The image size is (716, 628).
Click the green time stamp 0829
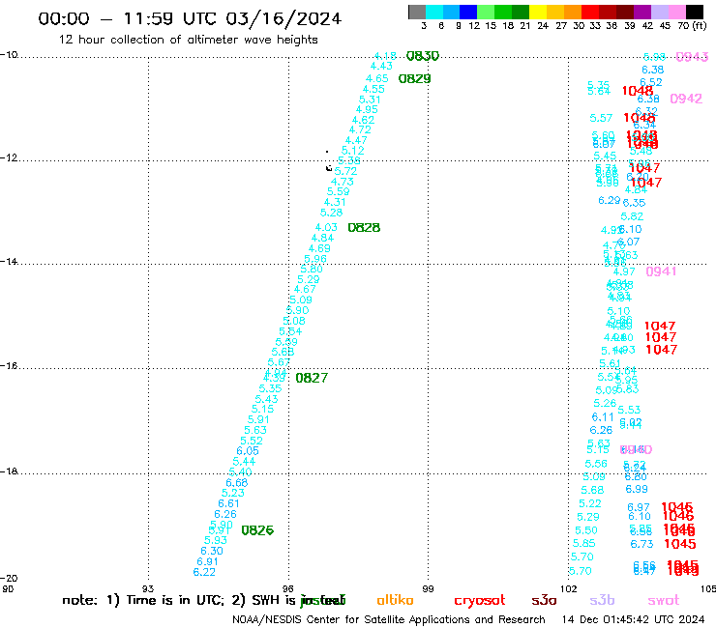(415, 79)
